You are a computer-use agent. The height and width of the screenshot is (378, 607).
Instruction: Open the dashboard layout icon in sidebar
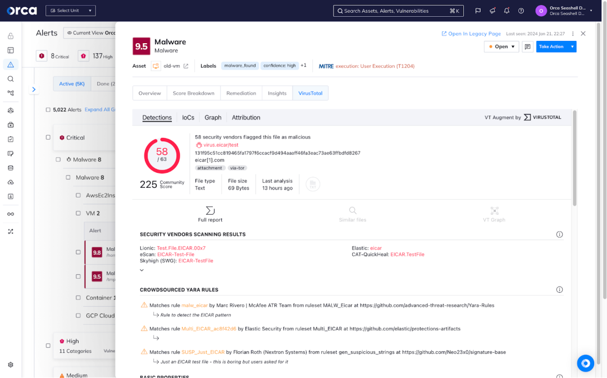11,50
